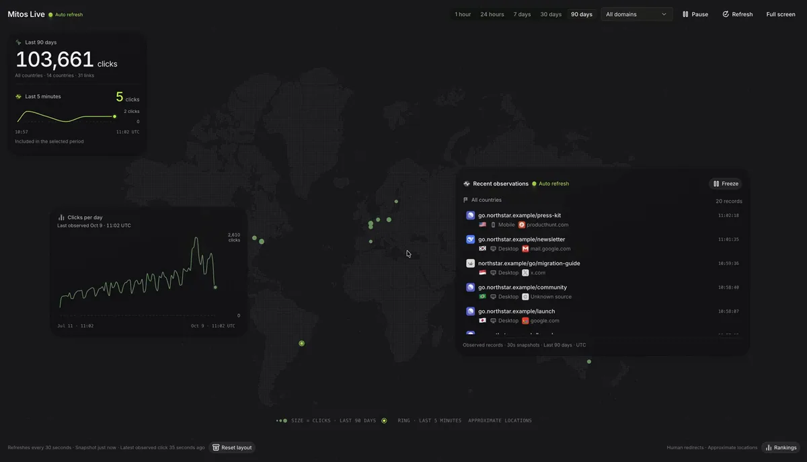Screen dimensions: 807x462
Task: Click the press-kit link favicon
Action: [x=471, y=215]
